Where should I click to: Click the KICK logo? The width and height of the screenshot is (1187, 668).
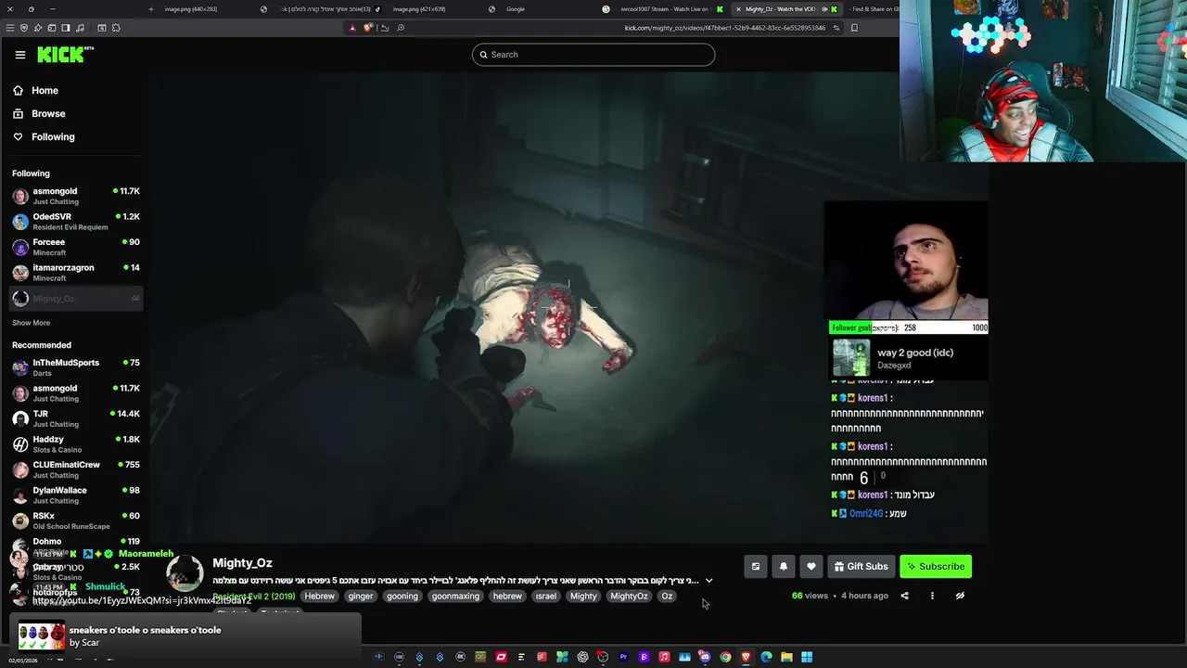pyautogui.click(x=65, y=55)
